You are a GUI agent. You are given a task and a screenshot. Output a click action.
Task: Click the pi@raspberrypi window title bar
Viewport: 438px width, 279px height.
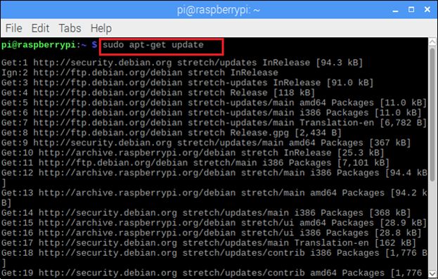coord(219,10)
